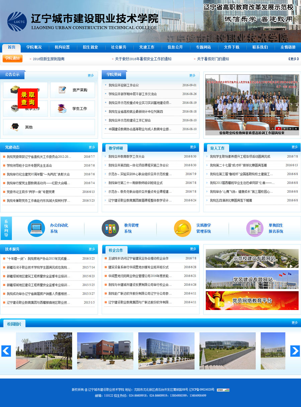Open the 资产采购 notepad icon
301x407 pixels.
point(62,90)
